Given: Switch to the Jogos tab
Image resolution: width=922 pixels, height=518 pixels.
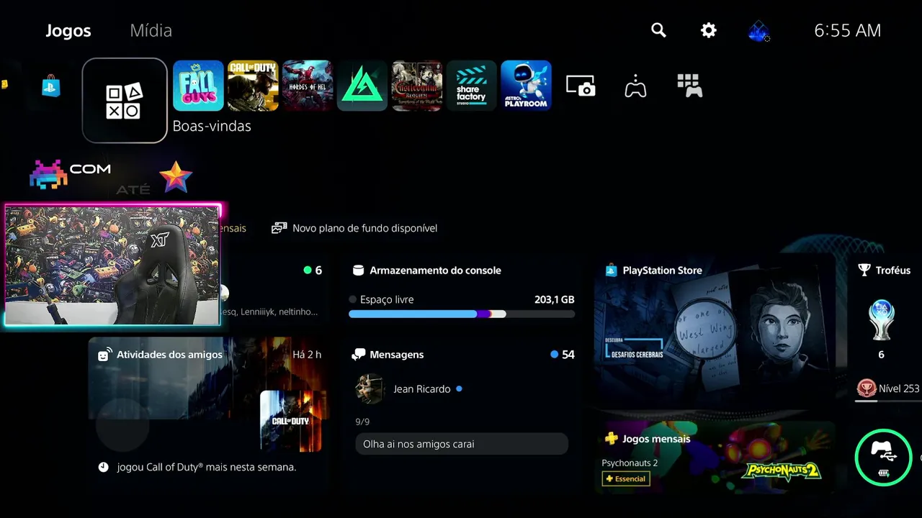Looking at the screenshot, I should coord(68,31).
